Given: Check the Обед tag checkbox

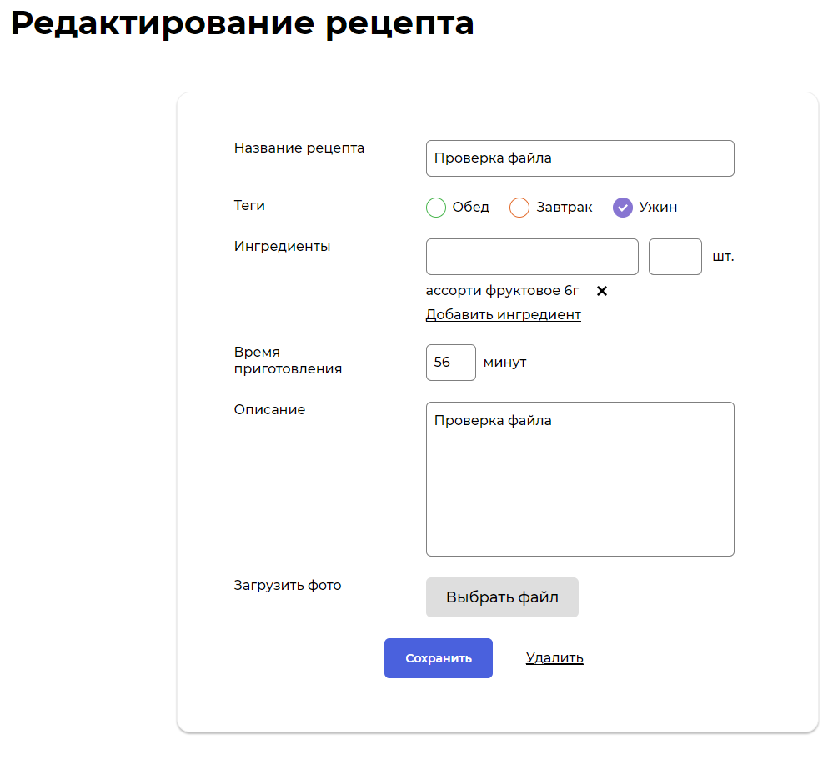Looking at the screenshot, I should [436, 207].
